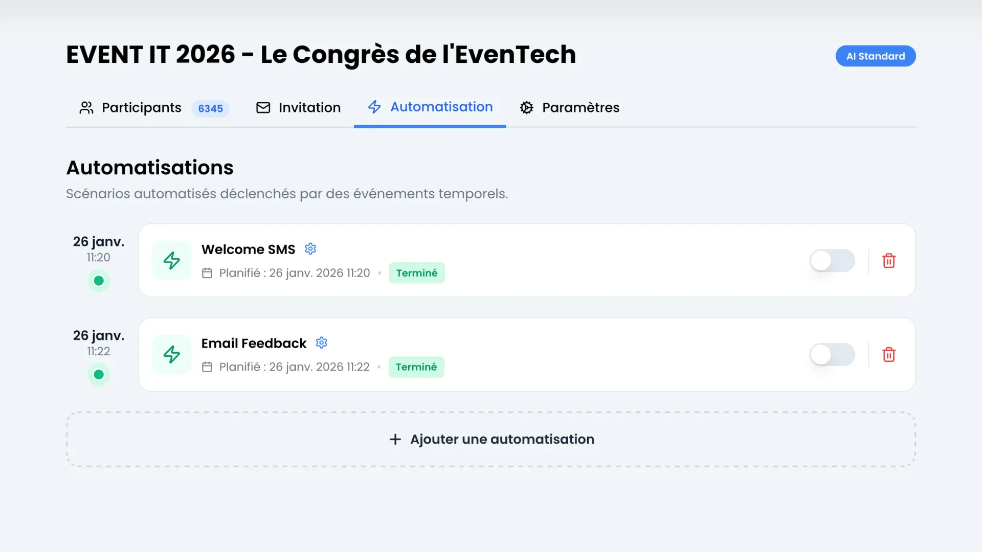Click the AI Standard badge
Image resolution: width=982 pixels, height=552 pixels.
click(876, 56)
